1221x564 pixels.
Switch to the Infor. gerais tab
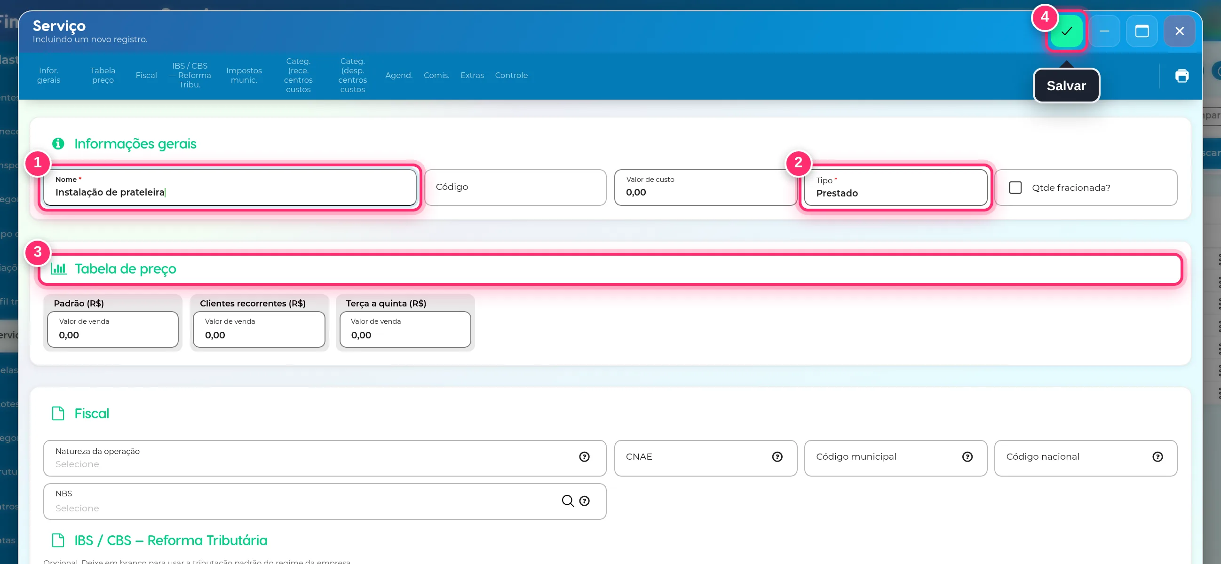49,75
